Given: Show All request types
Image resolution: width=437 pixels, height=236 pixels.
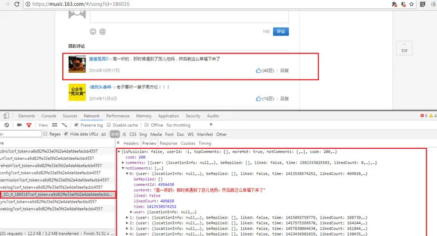Looking at the screenshot, I should click(103, 134).
